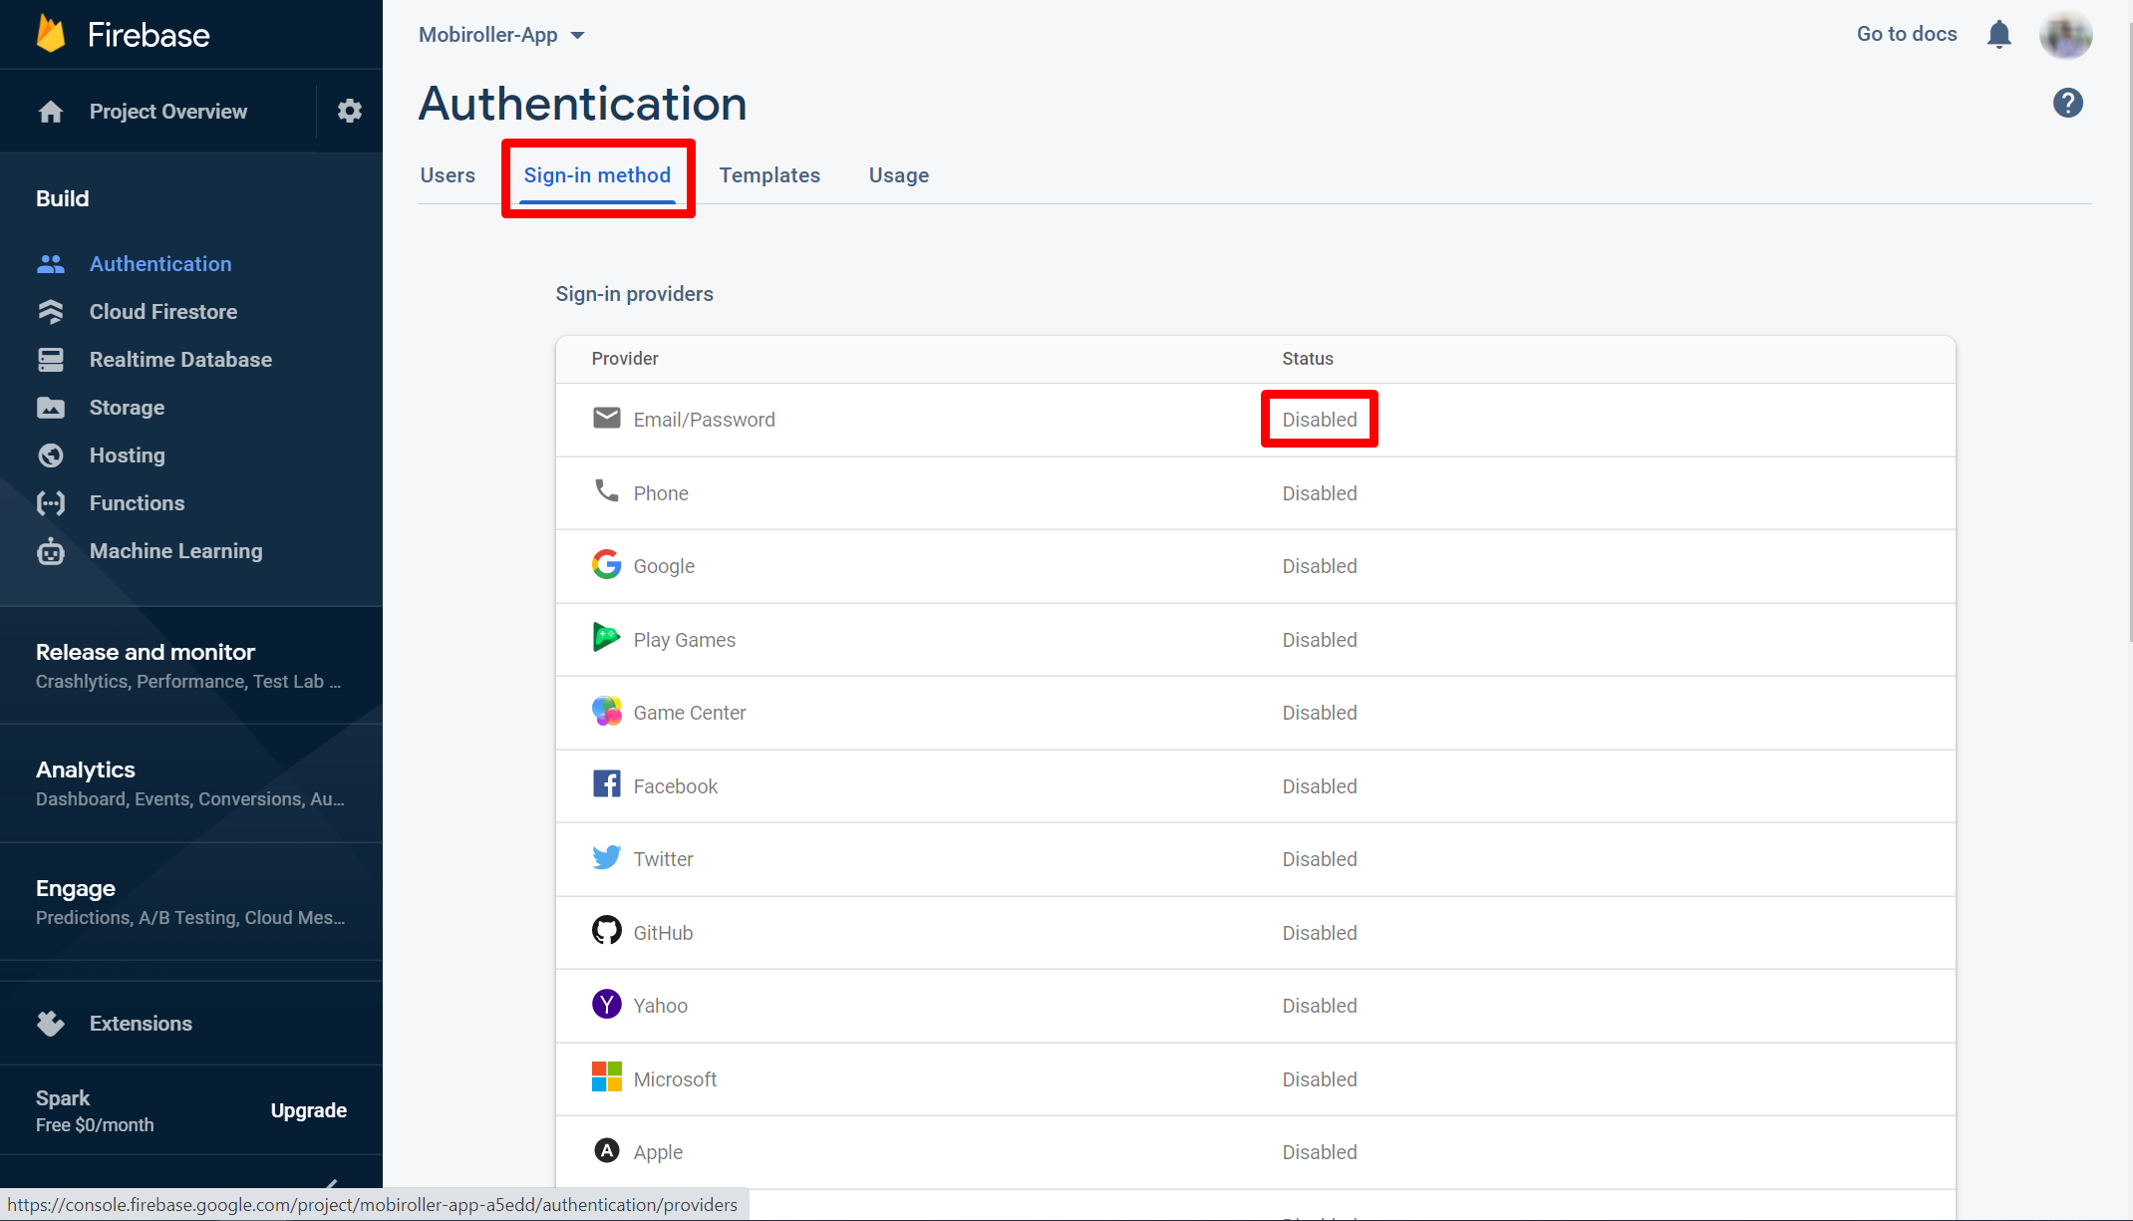Click the Functions brackets icon
This screenshot has height=1221, width=2133.
51,503
